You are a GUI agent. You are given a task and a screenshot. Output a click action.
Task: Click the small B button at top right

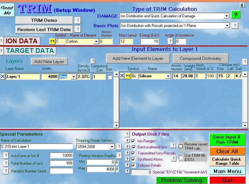point(242,5)
